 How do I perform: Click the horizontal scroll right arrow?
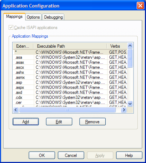click(x=124, y=110)
